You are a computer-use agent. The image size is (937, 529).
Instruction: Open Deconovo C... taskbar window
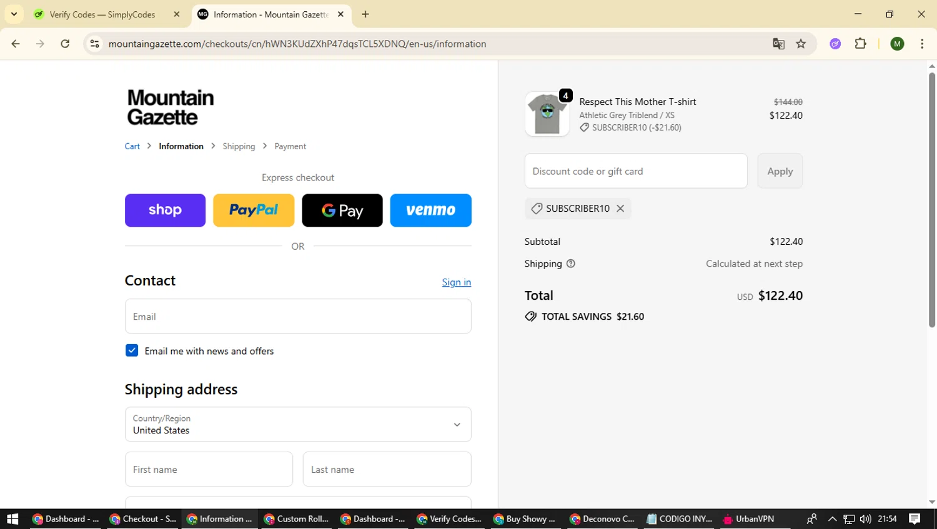click(603, 519)
